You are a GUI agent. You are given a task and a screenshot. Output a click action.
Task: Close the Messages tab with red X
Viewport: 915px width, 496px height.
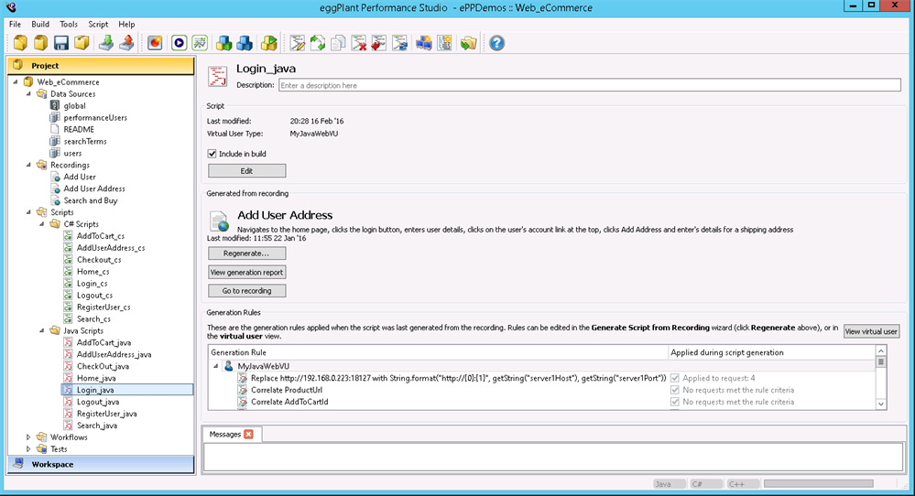pyautogui.click(x=248, y=434)
